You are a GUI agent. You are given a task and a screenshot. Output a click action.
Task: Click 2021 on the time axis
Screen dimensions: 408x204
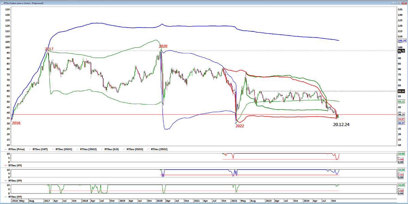tap(197, 201)
